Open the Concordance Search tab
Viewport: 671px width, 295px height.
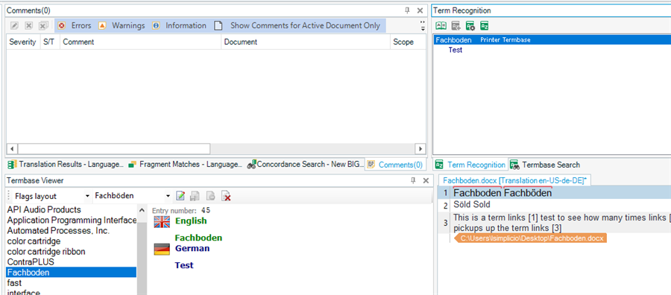coord(305,164)
